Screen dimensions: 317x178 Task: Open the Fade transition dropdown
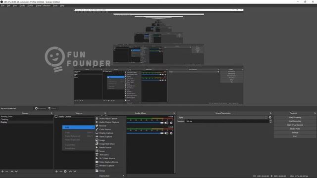[222, 118]
